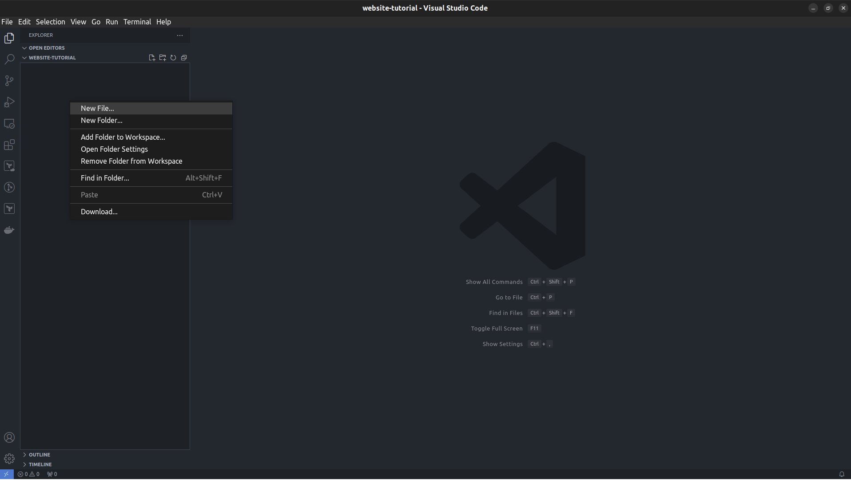Click the Show All Commands hint text

tap(494, 282)
